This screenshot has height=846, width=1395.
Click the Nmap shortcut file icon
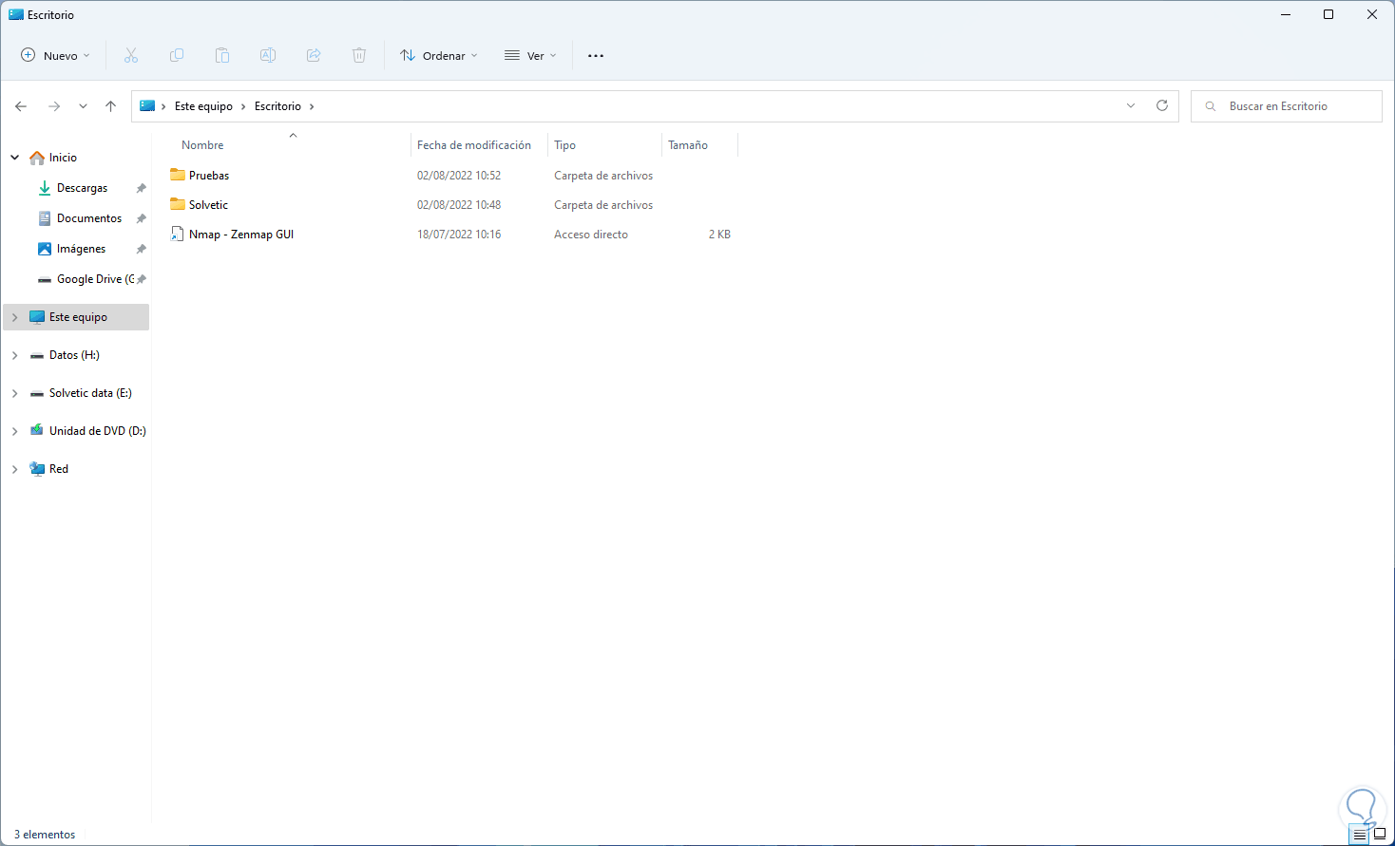[x=178, y=234]
